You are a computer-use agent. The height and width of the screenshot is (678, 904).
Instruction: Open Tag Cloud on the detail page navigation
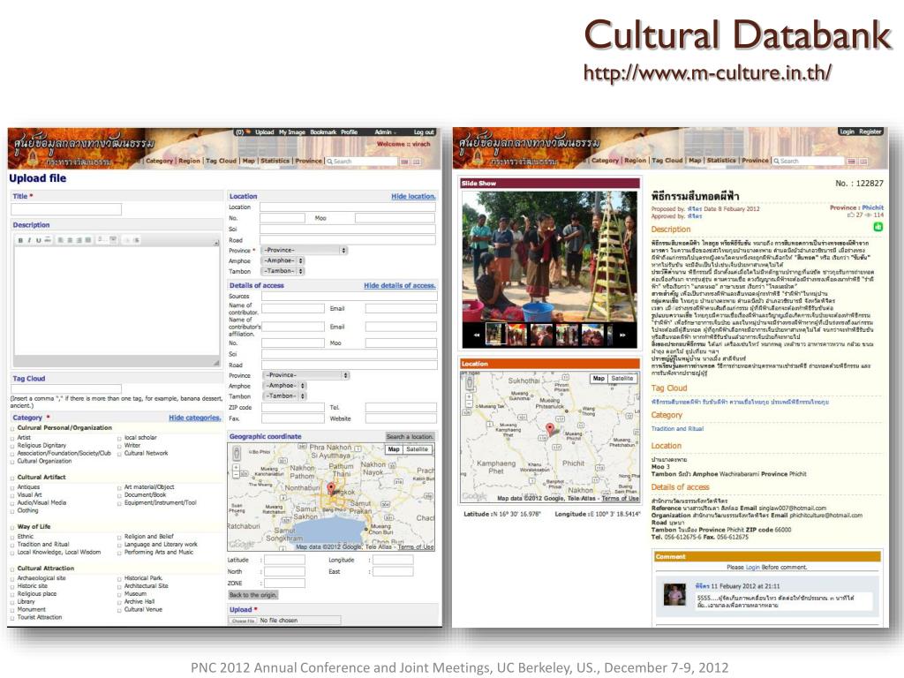(x=667, y=161)
